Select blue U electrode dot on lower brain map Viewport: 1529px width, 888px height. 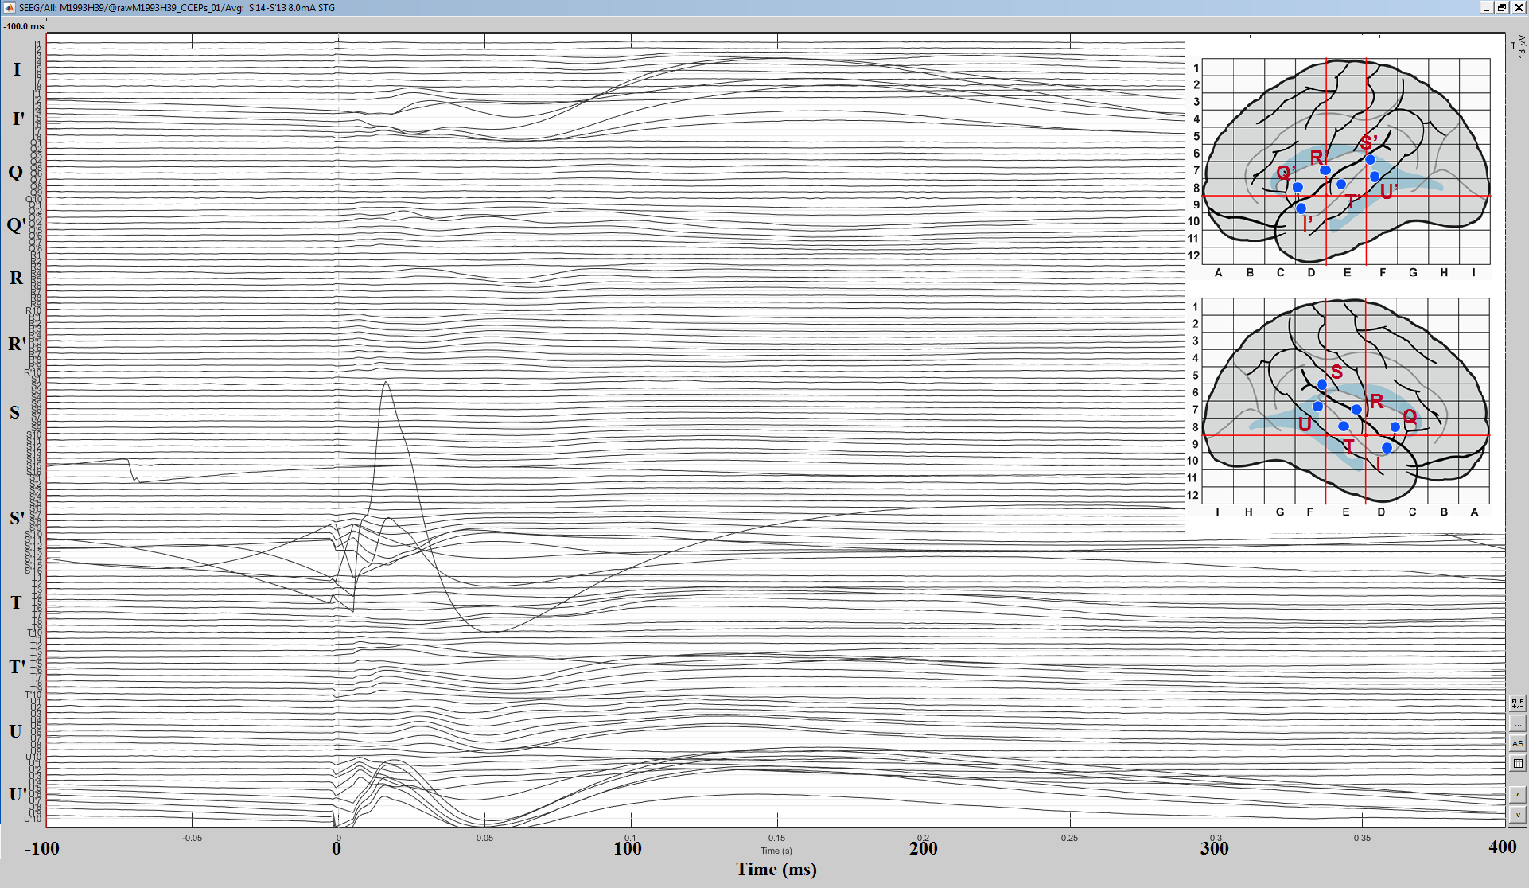pos(1317,407)
